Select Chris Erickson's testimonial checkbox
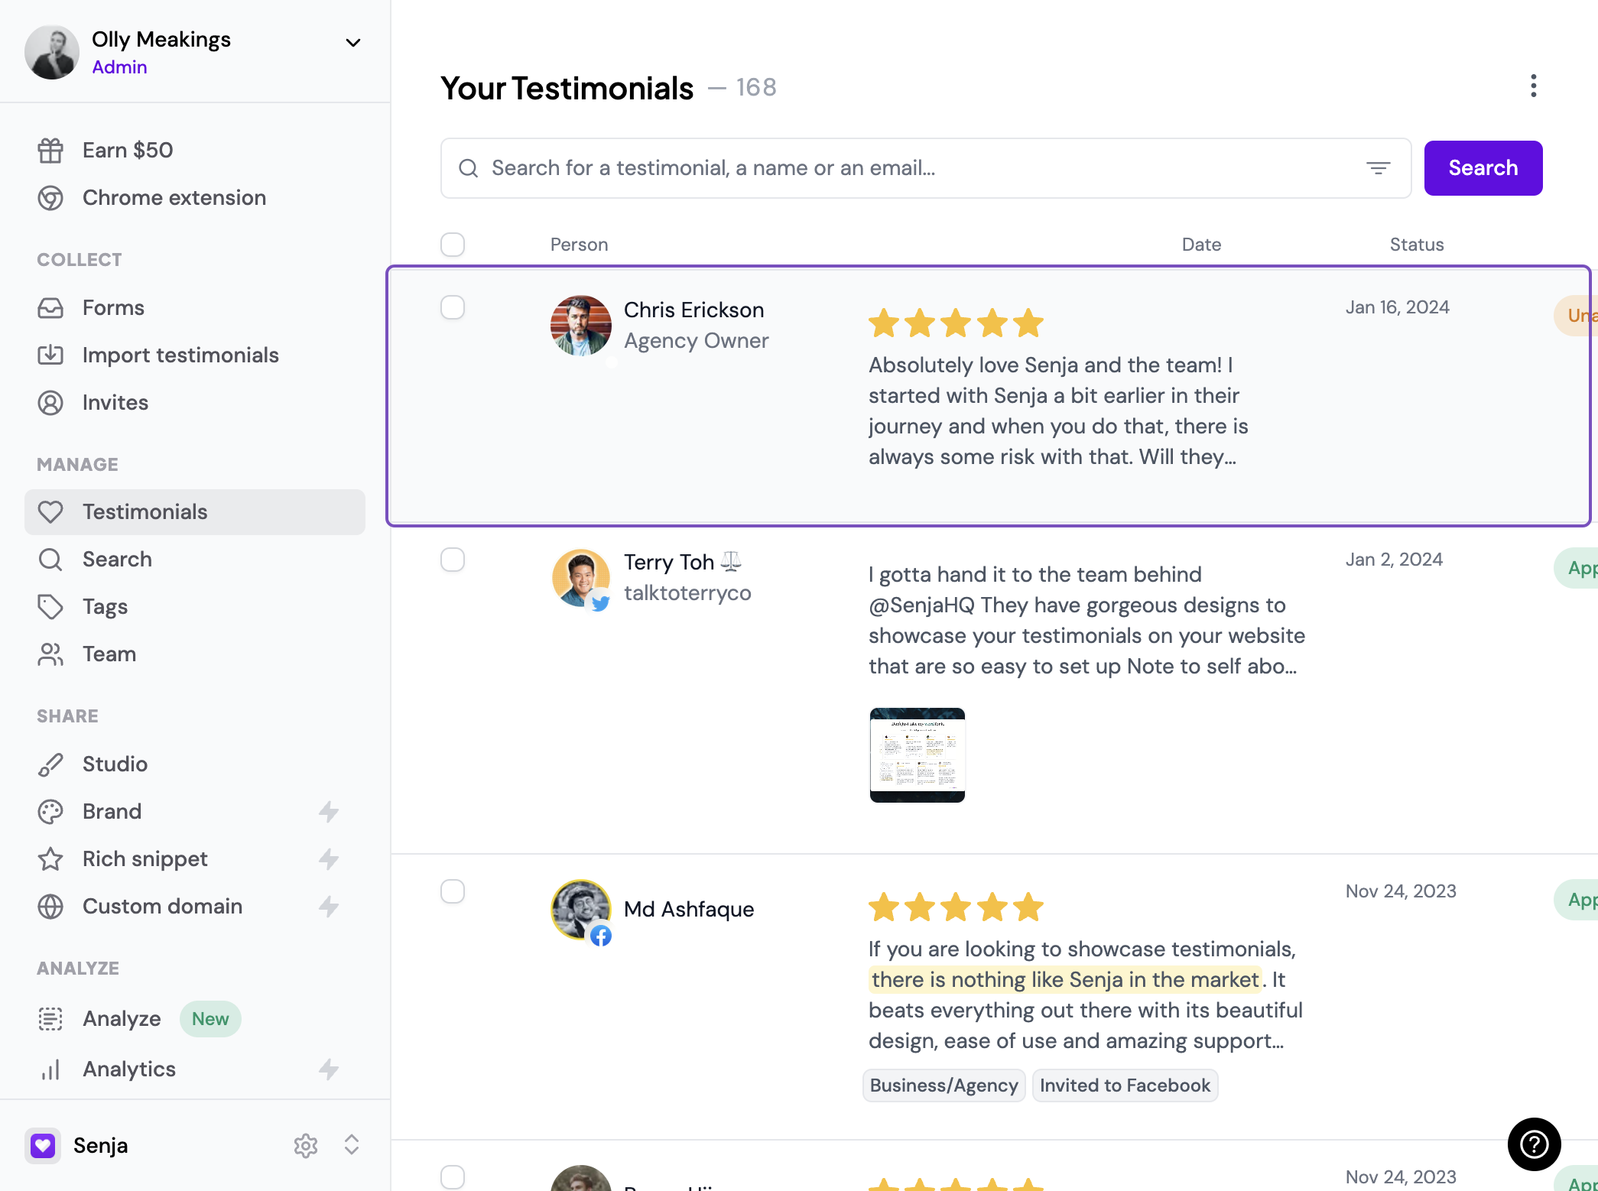This screenshot has width=1598, height=1191. 453,307
